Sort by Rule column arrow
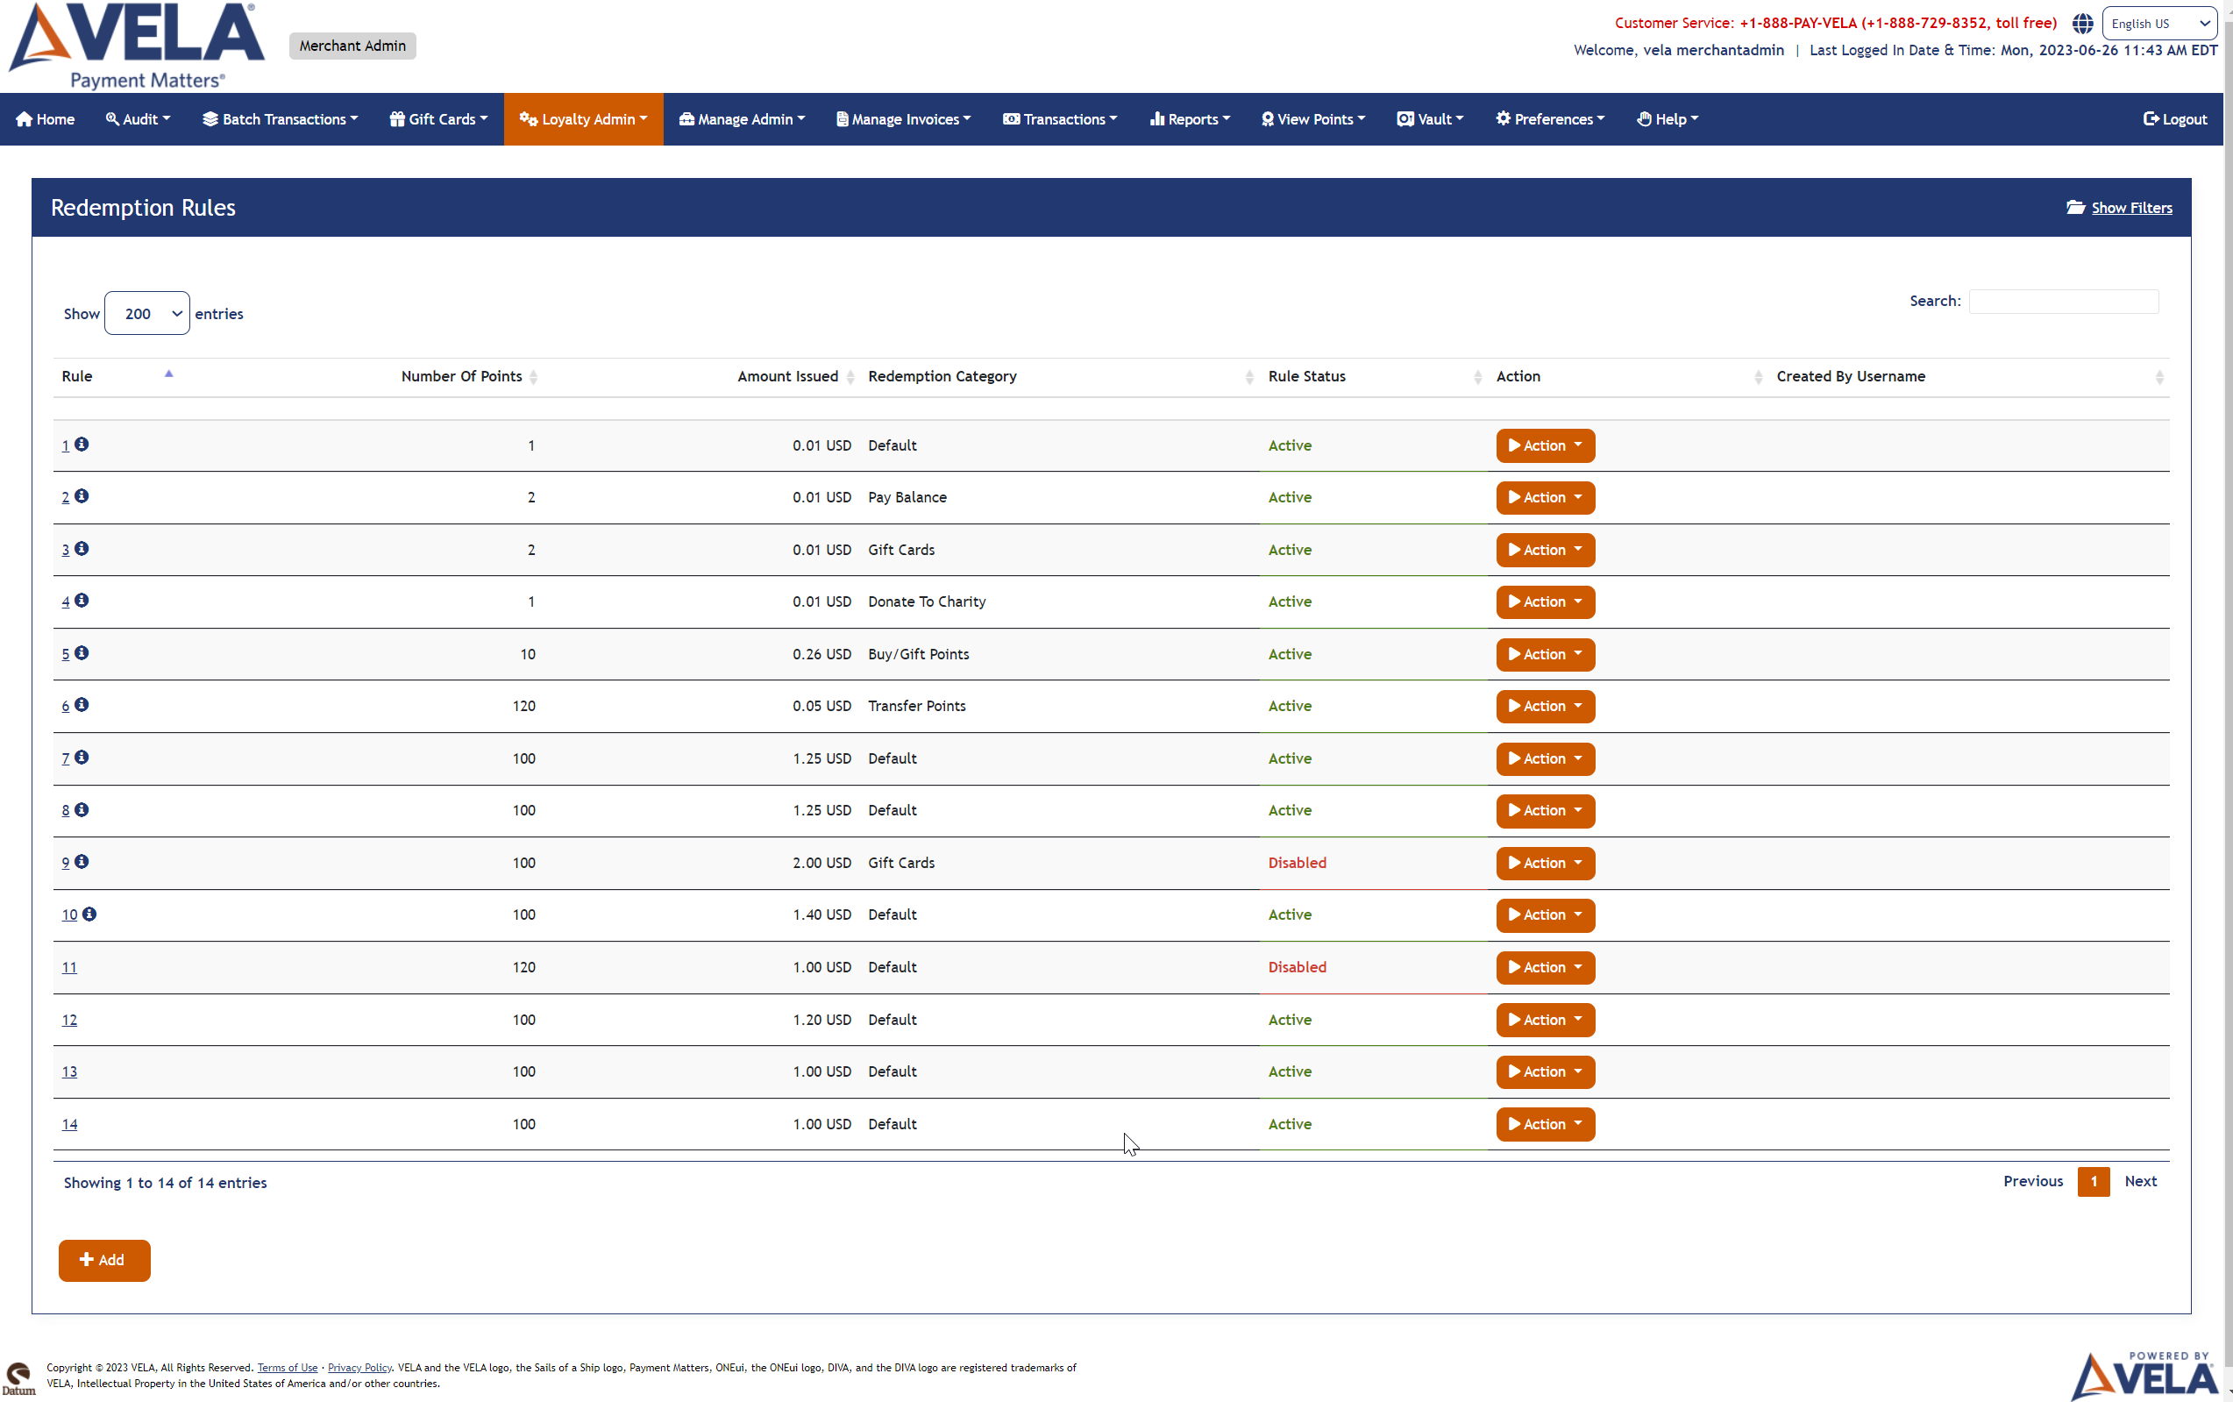The width and height of the screenshot is (2233, 1402). click(168, 374)
